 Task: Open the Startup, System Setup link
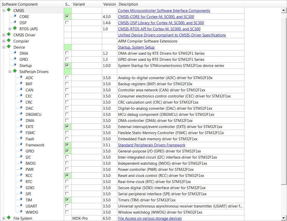(x=136, y=47)
